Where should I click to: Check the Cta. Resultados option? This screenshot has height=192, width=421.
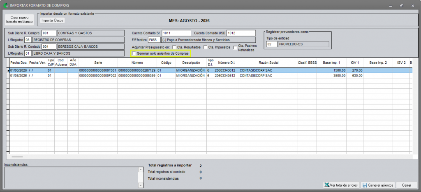point(174,47)
